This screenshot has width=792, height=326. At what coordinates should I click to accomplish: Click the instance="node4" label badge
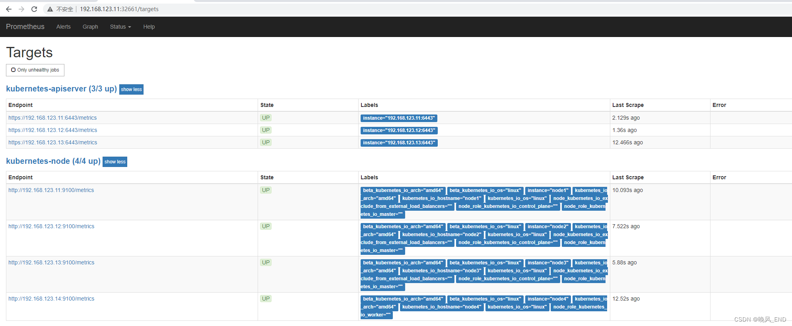[548, 299]
